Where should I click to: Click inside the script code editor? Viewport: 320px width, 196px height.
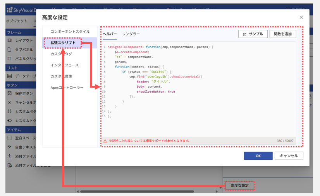[199, 90]
